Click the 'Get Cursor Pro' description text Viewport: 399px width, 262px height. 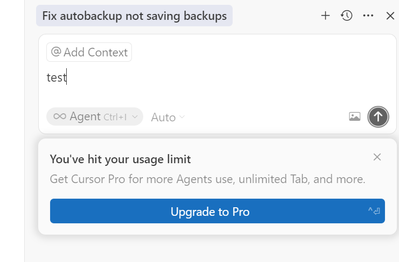tap(207, 179)
